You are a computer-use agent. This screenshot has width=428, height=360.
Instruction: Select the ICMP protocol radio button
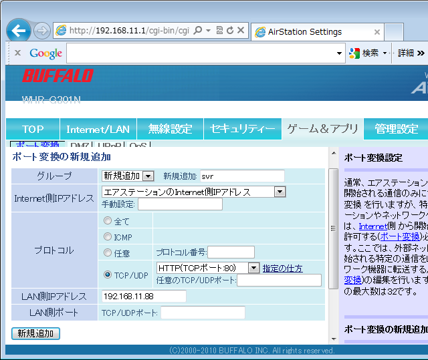[108, 236]
